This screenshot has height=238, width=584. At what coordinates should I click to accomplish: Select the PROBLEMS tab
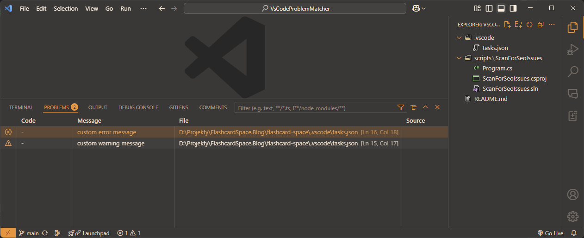click(x=61, y=107)
